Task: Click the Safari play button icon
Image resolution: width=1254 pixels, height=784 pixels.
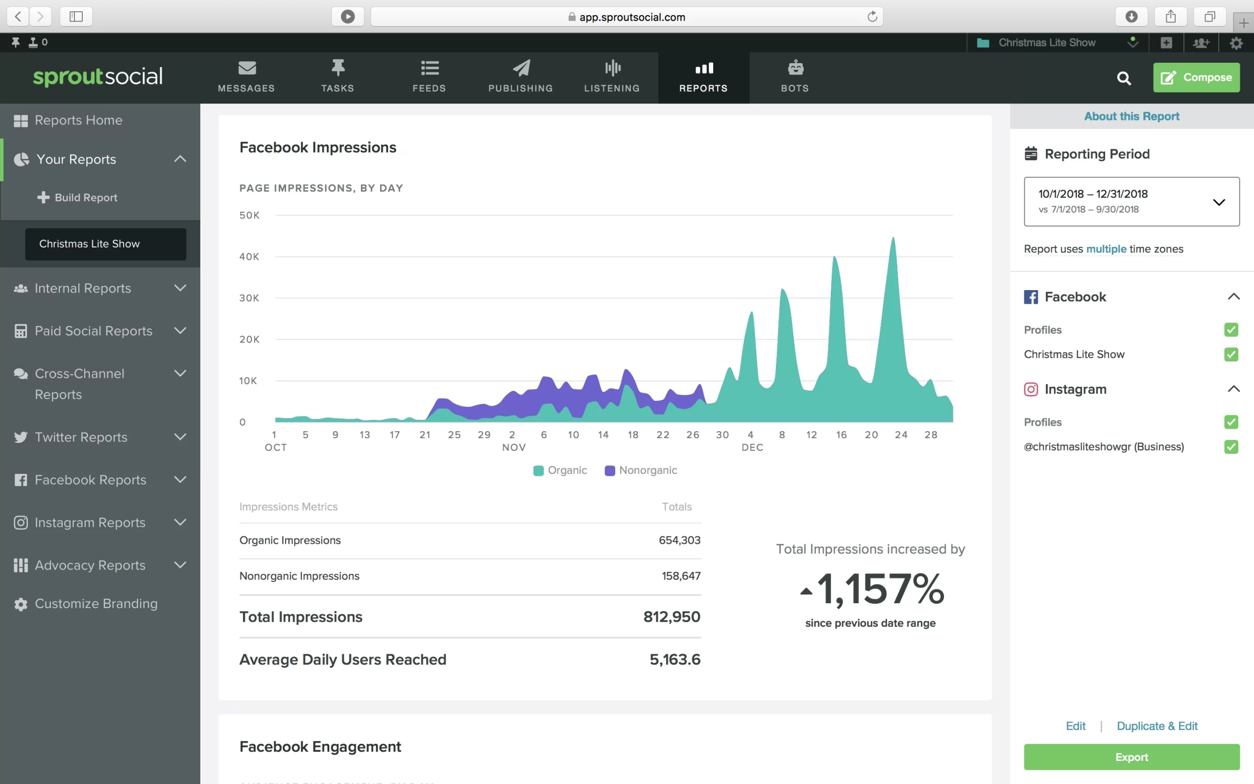Action: (348, 17)
